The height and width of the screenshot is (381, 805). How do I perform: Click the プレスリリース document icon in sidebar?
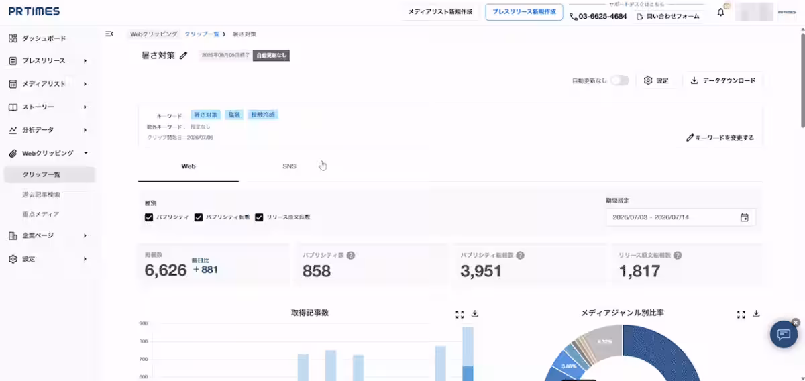coord(13,61)
